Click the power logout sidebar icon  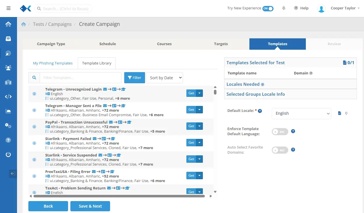point(8,154)
